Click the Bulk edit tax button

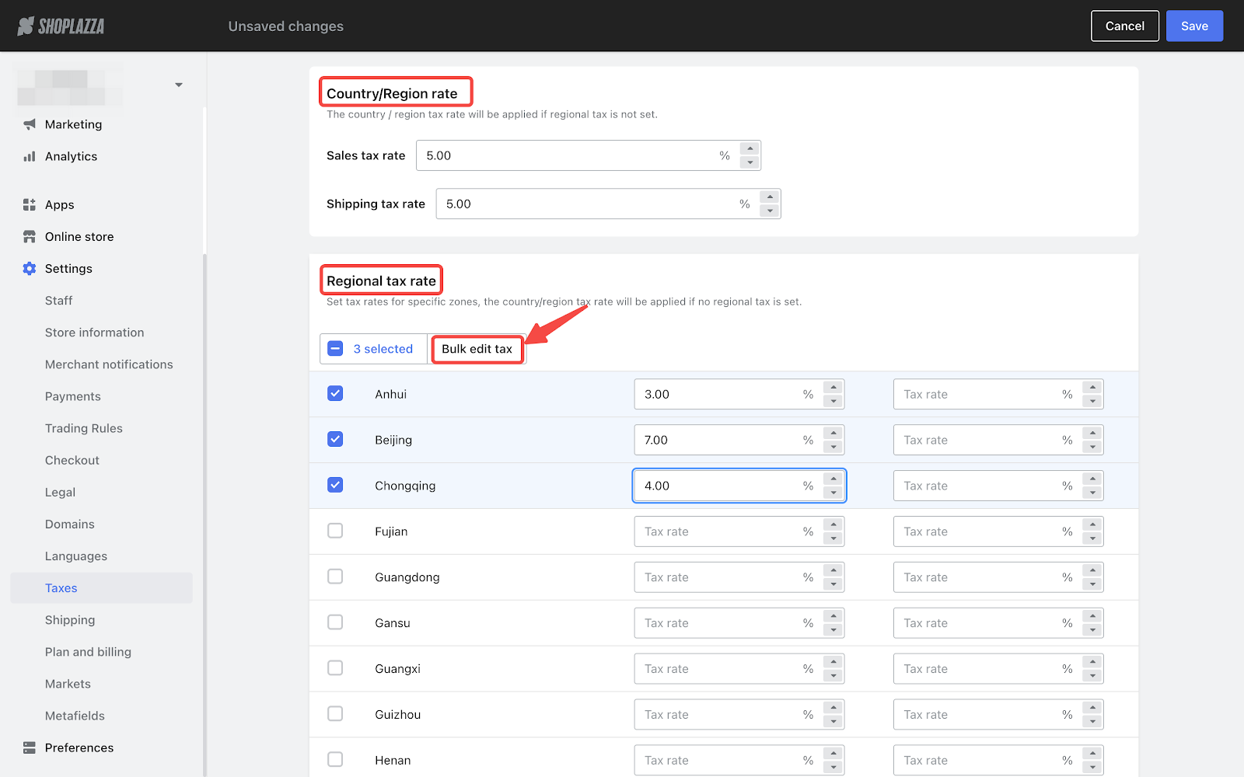coord(477,349)
